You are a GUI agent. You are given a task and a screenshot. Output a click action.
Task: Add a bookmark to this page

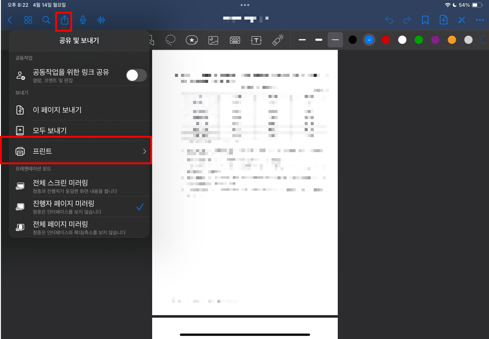pos(425,20)
